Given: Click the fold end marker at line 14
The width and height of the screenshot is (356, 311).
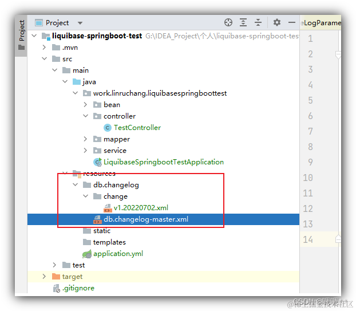Looking at the screenshot, I should [338, 239].
